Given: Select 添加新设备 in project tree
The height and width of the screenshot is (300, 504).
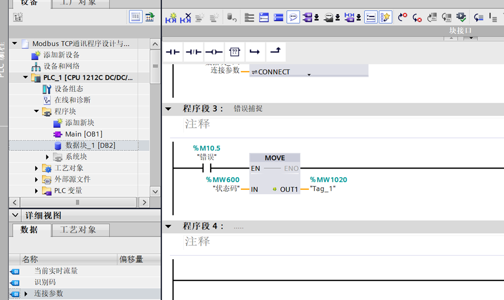Looking at the screenshot, I should click(x=61, y=55).
